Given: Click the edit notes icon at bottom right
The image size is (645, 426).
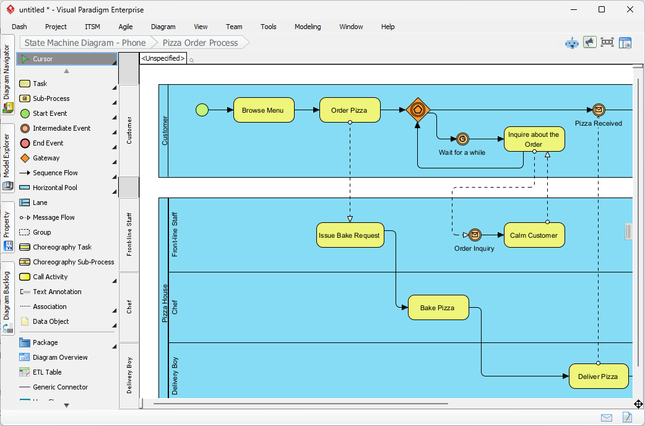Looking at the screenshot, I should 626,417.
